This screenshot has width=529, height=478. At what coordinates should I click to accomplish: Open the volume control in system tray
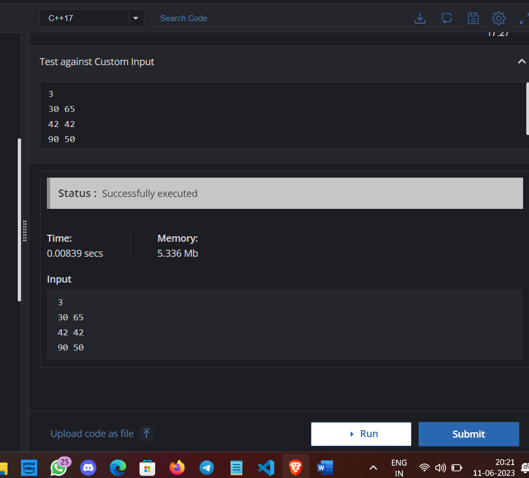tap(440, 467)
